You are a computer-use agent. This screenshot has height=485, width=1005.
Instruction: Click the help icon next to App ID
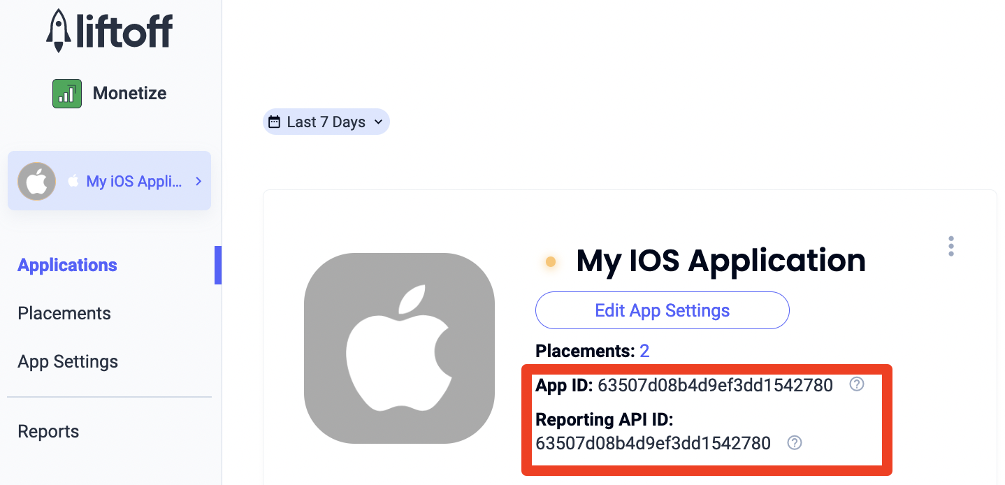[x=856, y=384]
